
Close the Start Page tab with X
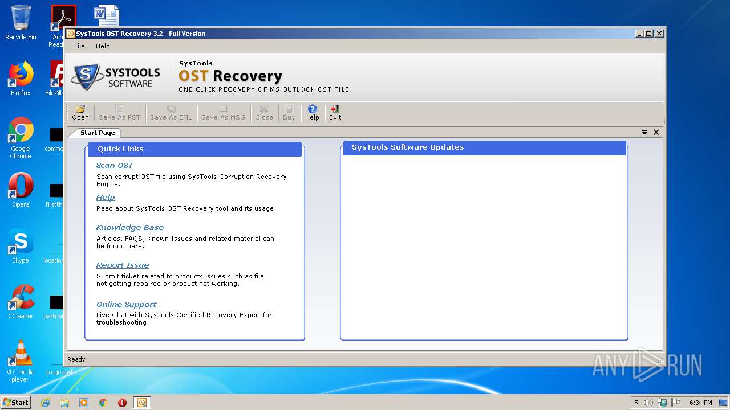(x=656, y=132)
